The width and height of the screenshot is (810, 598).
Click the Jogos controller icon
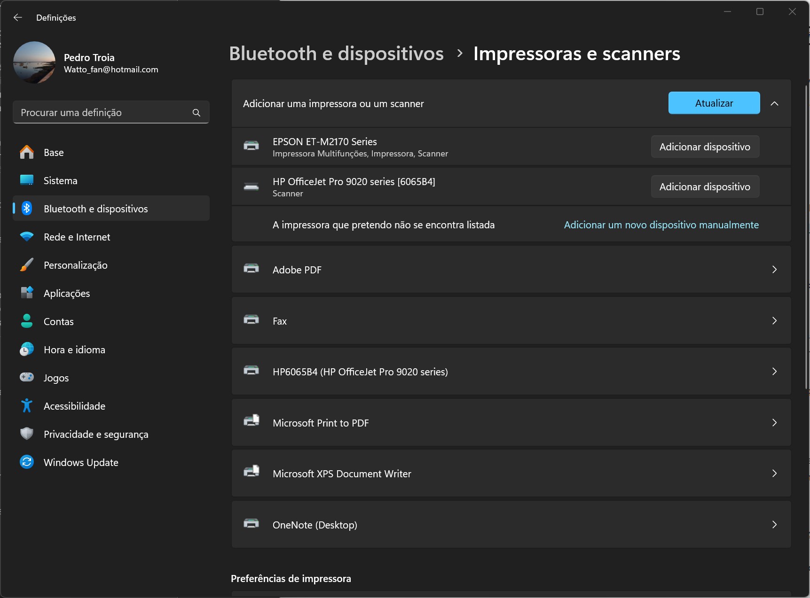tap(27, 377)
